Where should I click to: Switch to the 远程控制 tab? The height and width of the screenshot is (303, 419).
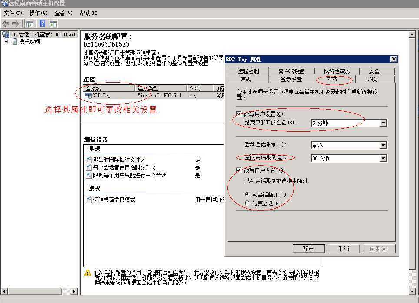[249, 71]
